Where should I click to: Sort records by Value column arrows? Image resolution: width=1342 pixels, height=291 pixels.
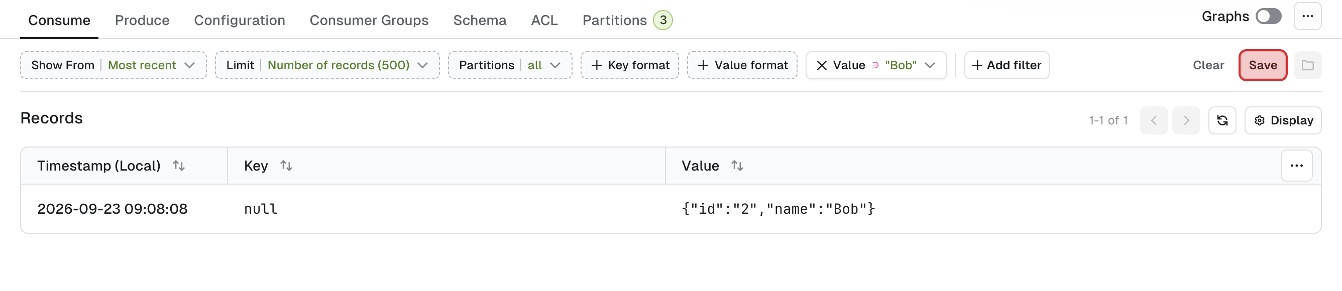click(x=737, y=166)
